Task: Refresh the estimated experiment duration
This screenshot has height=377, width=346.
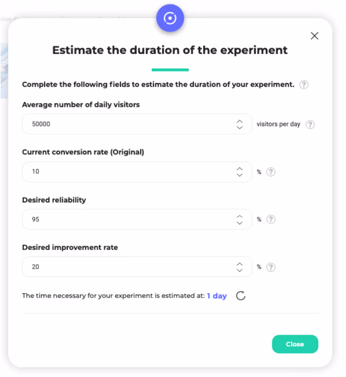Action: pos(240,296)
